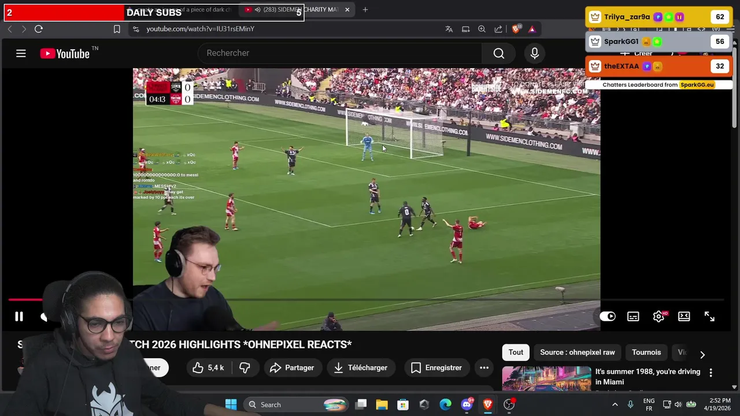Open volume speaker icon in tray
This screenshot has width=740, height=416.
click(678, 404)
